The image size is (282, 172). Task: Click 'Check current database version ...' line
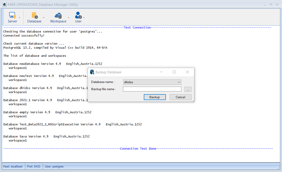(x=34, y=44)
